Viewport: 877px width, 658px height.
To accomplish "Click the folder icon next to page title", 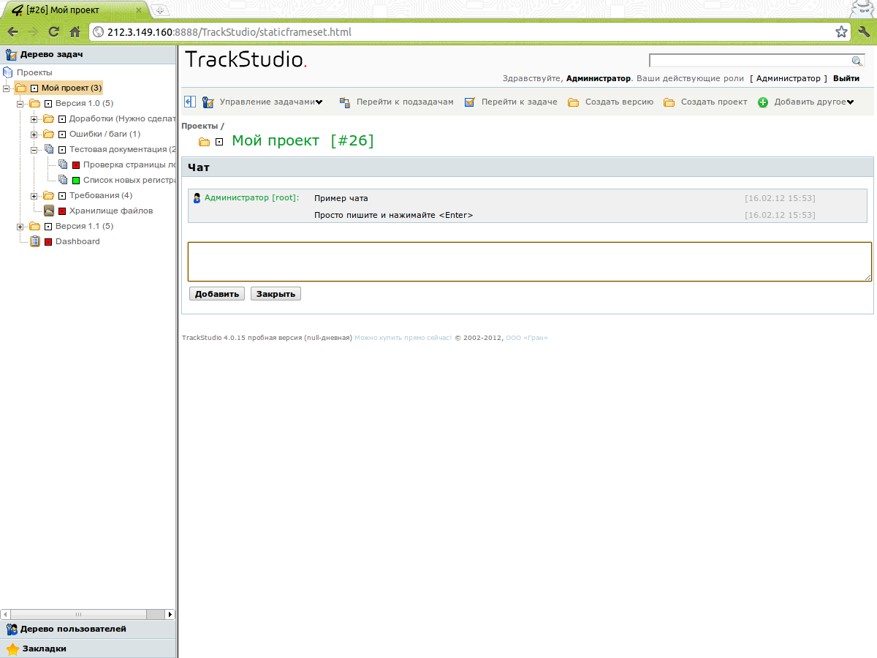I will (205, 142).
